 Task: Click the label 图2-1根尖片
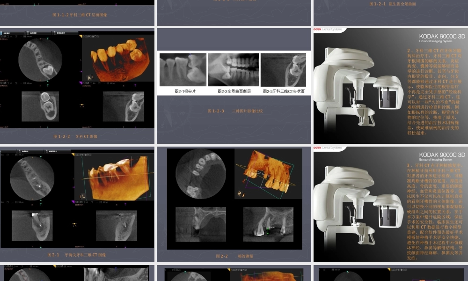(185, 91)
